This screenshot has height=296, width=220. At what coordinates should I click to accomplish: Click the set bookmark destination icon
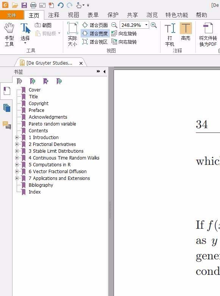46,81
